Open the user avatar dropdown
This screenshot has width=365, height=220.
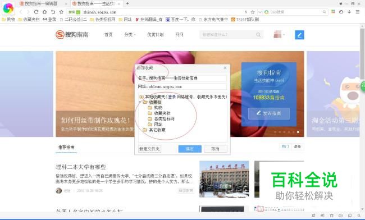[x=279, y=35]
